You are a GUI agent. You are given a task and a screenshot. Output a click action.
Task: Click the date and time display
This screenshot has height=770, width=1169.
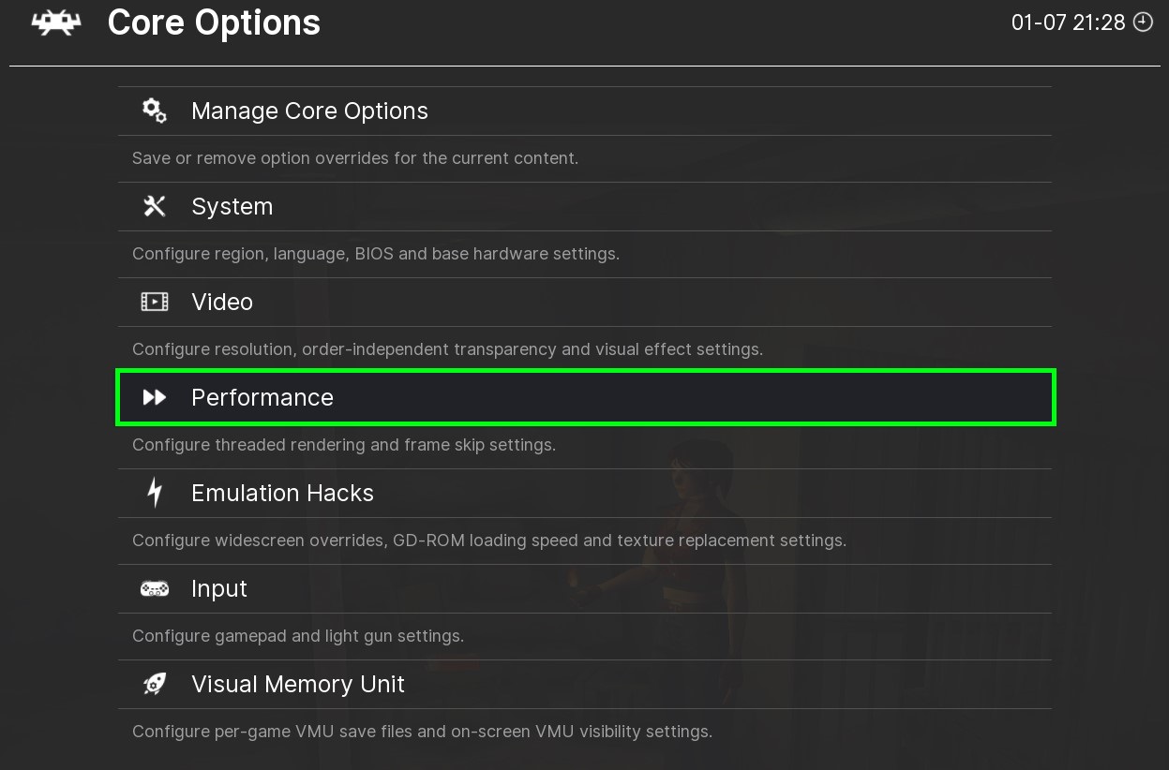(x=1068, y=22)
